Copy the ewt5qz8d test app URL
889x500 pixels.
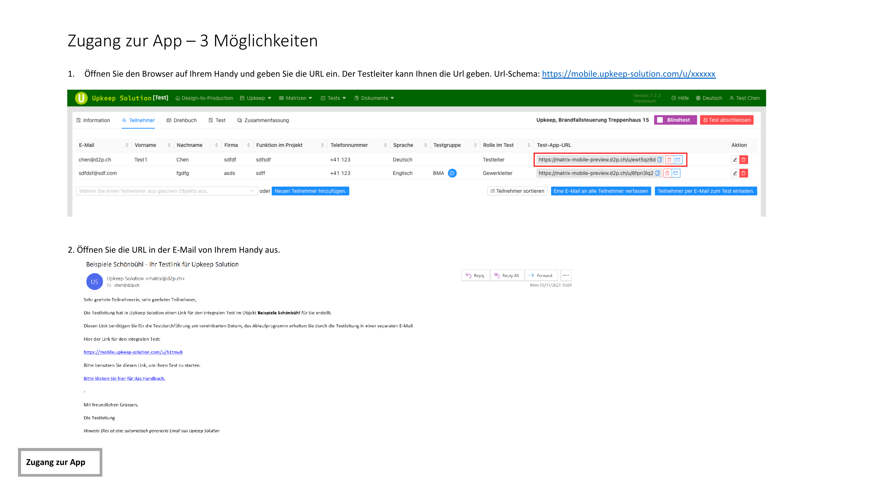coord(659,159)
